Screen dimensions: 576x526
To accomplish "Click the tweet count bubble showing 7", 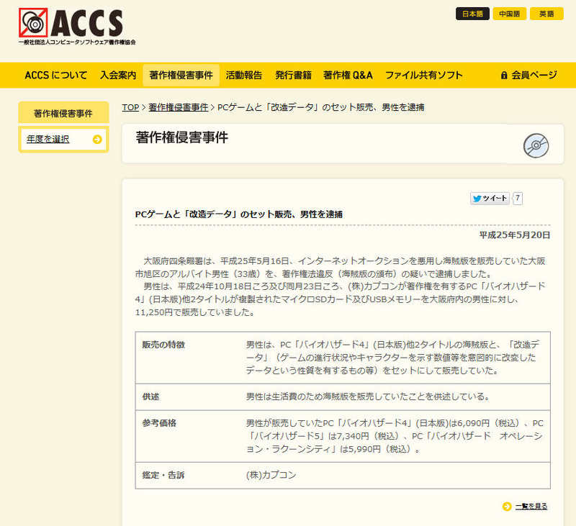I will (x=518, y=199).
